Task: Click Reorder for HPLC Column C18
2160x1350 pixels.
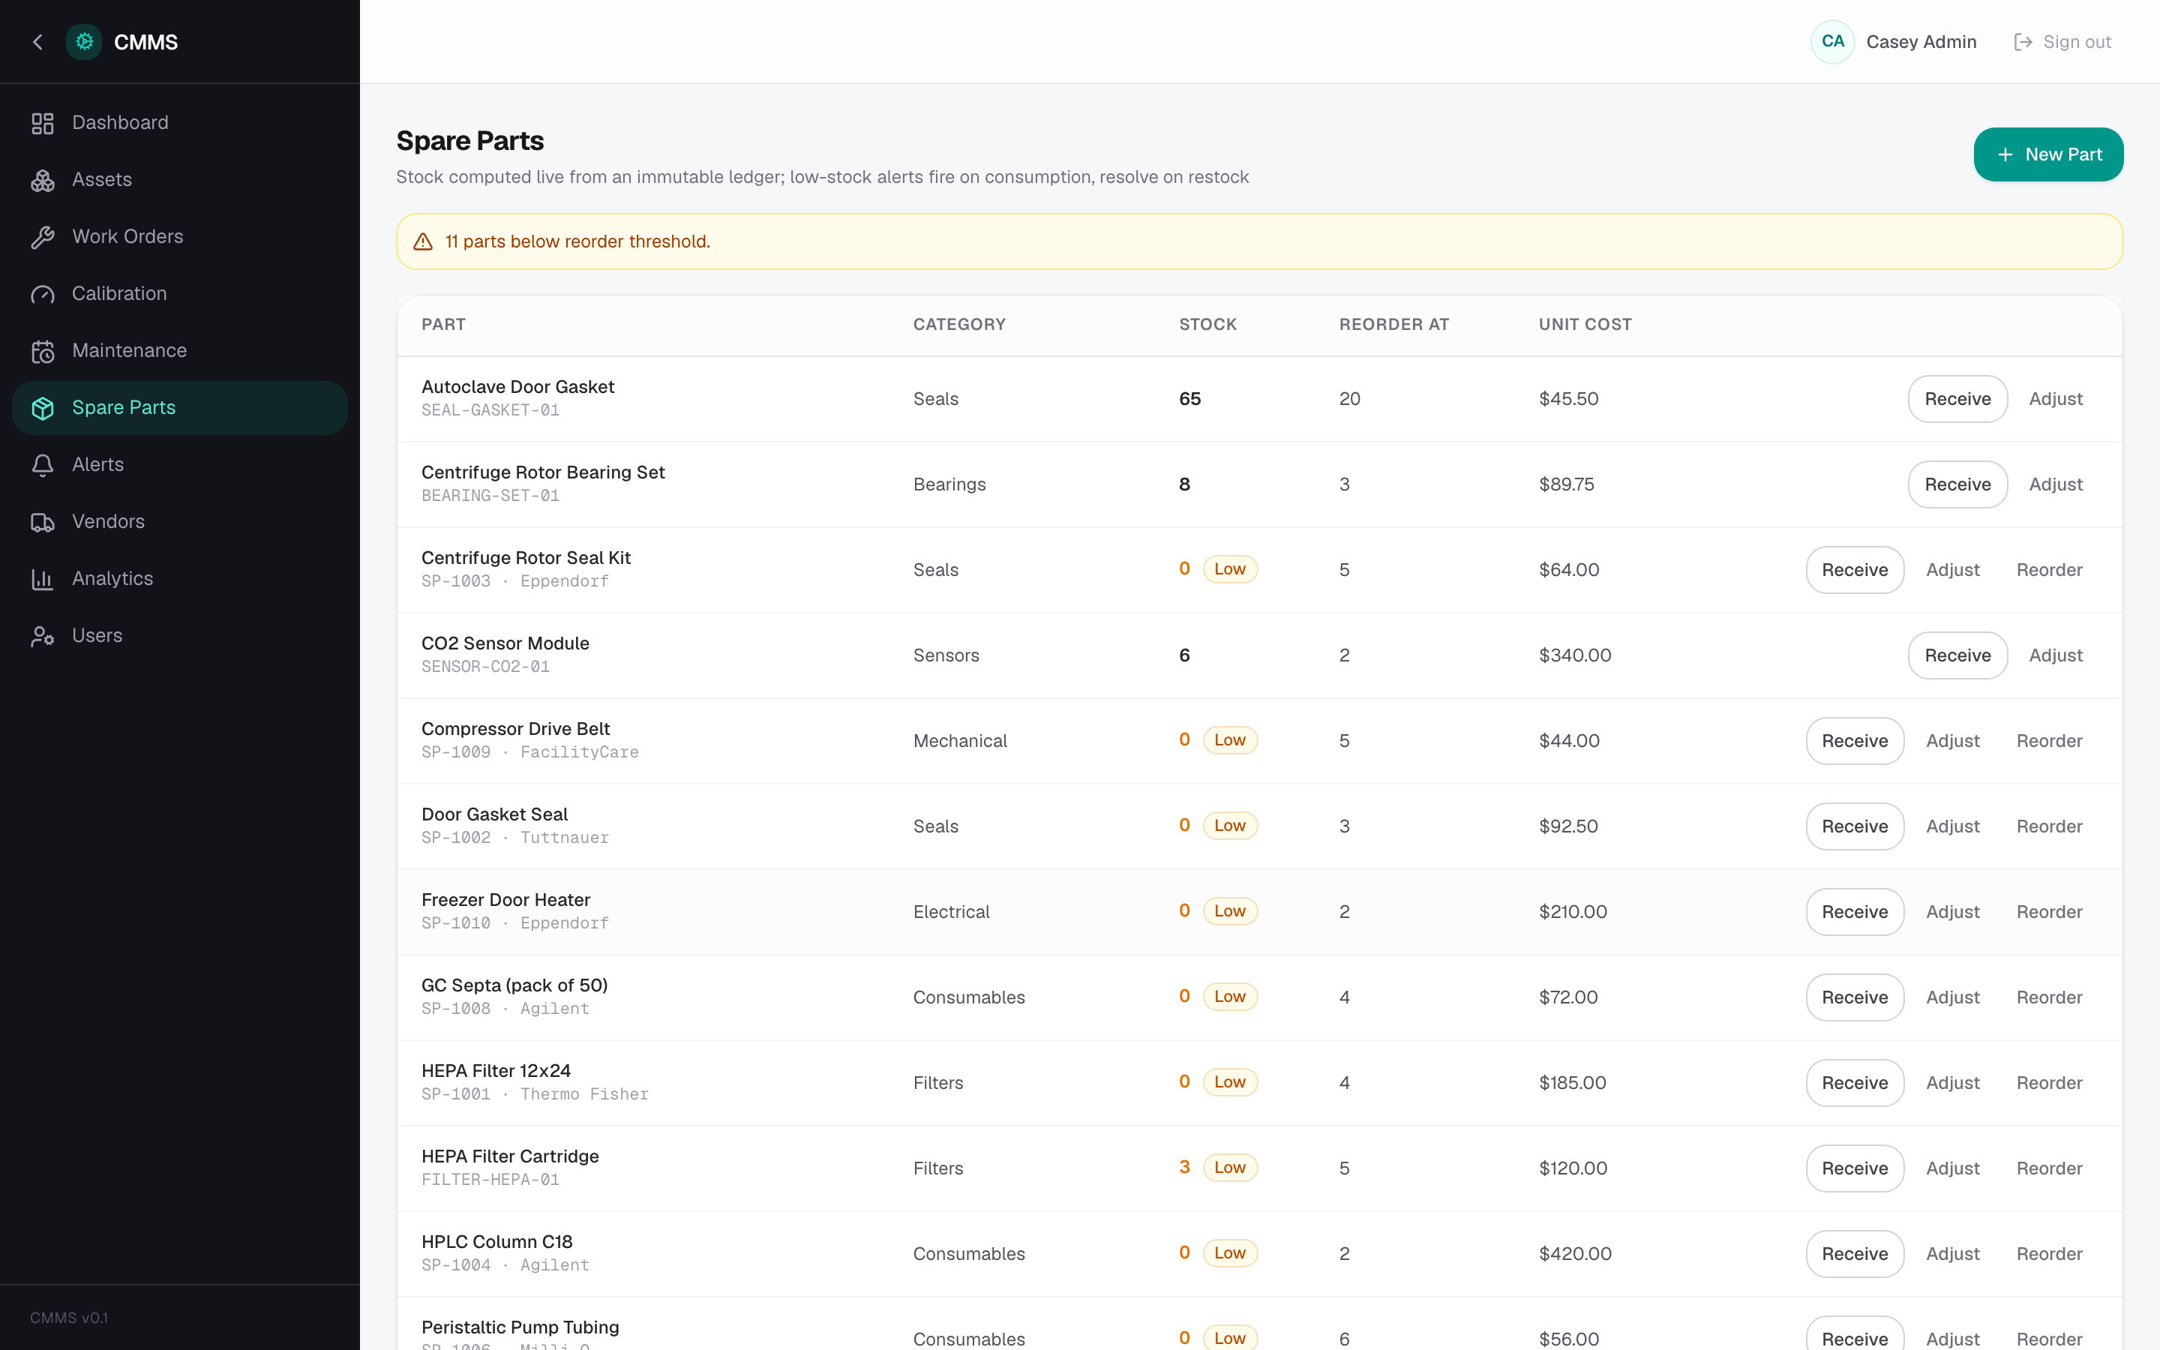Action: click(x=2049, y=1253)
